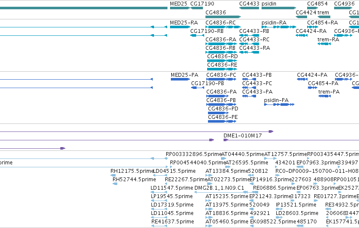
Task: Select transcript CG4433-RB
Action: [x=249, y=35]
